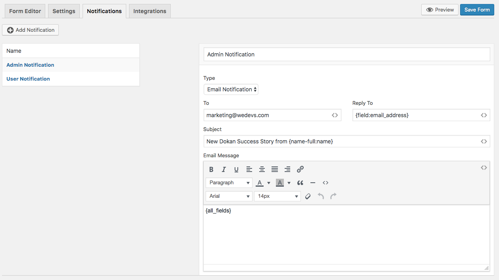Clear formatting with eraser icon

[308, 196]
